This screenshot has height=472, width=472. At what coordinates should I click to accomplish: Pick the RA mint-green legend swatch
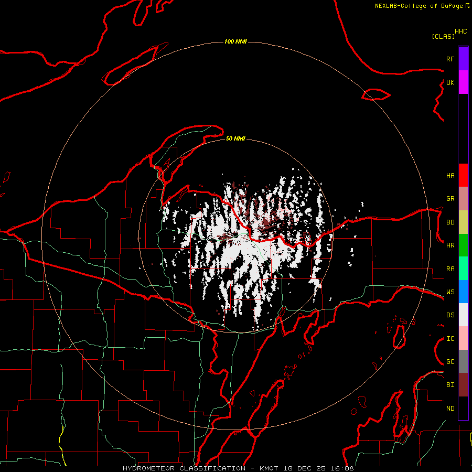coord(463,269)
